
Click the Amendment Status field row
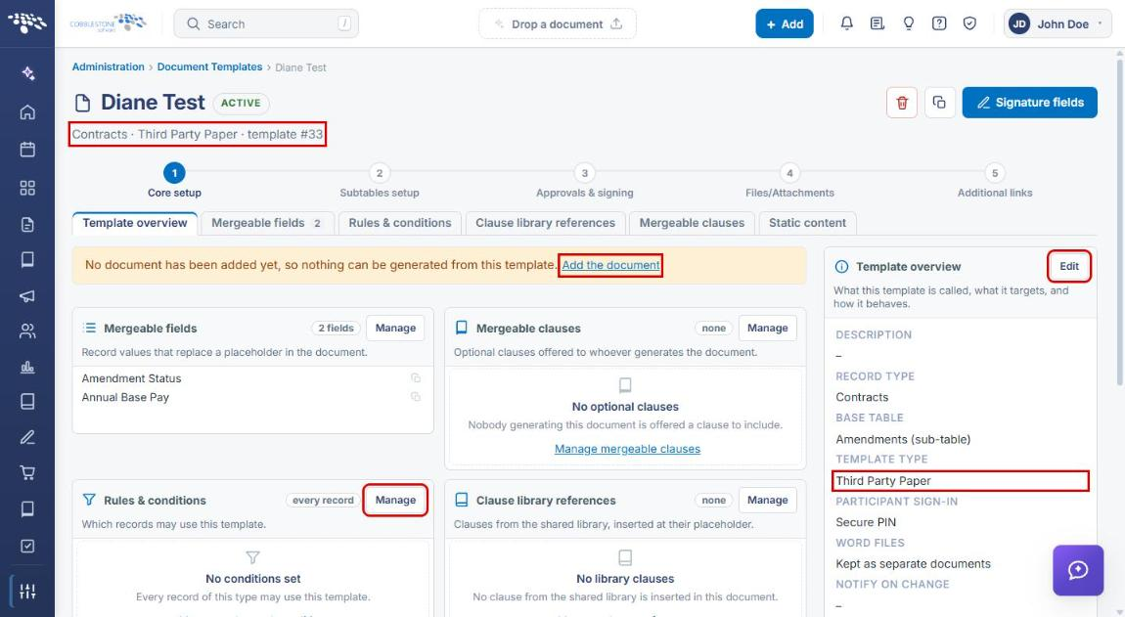[252, 378]
